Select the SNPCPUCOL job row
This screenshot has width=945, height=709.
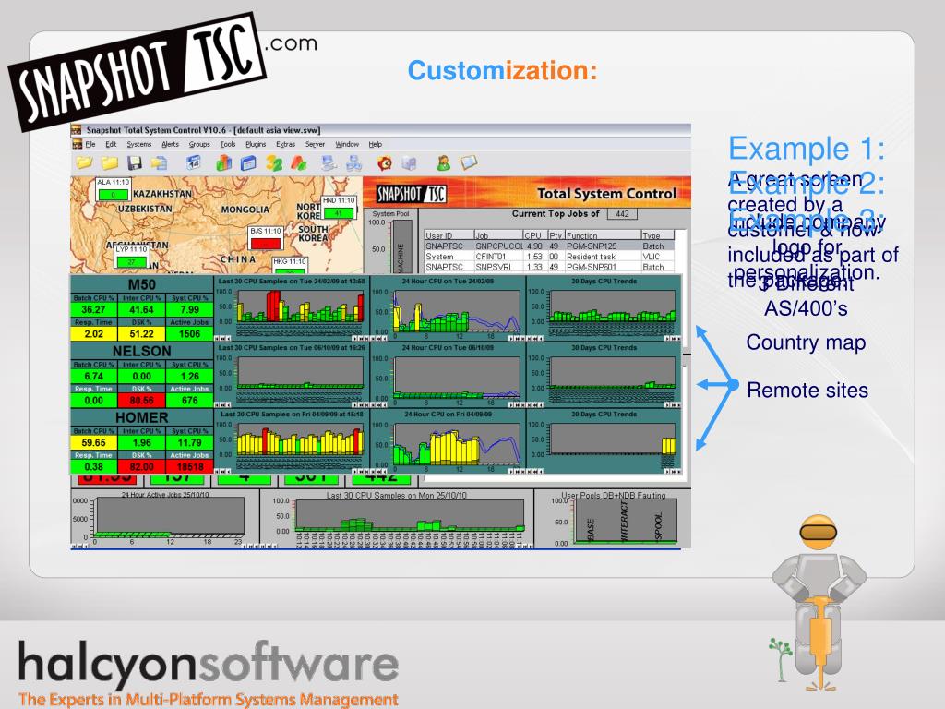(548, 246)
